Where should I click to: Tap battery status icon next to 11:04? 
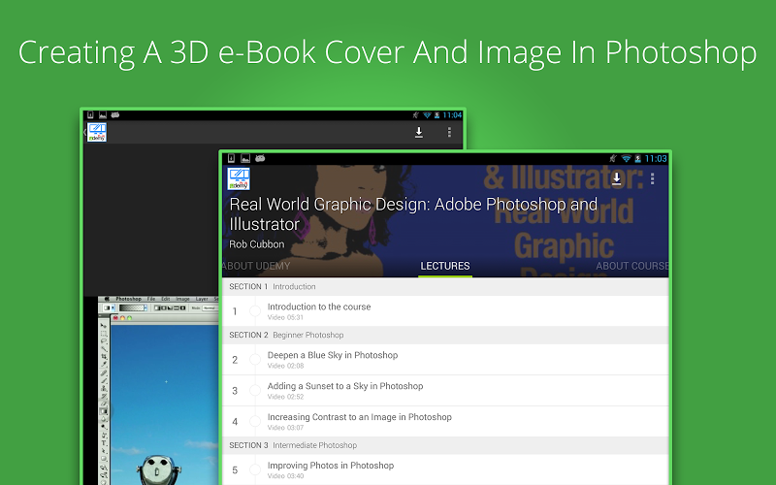pyautogui.click(x=438, y=115)
